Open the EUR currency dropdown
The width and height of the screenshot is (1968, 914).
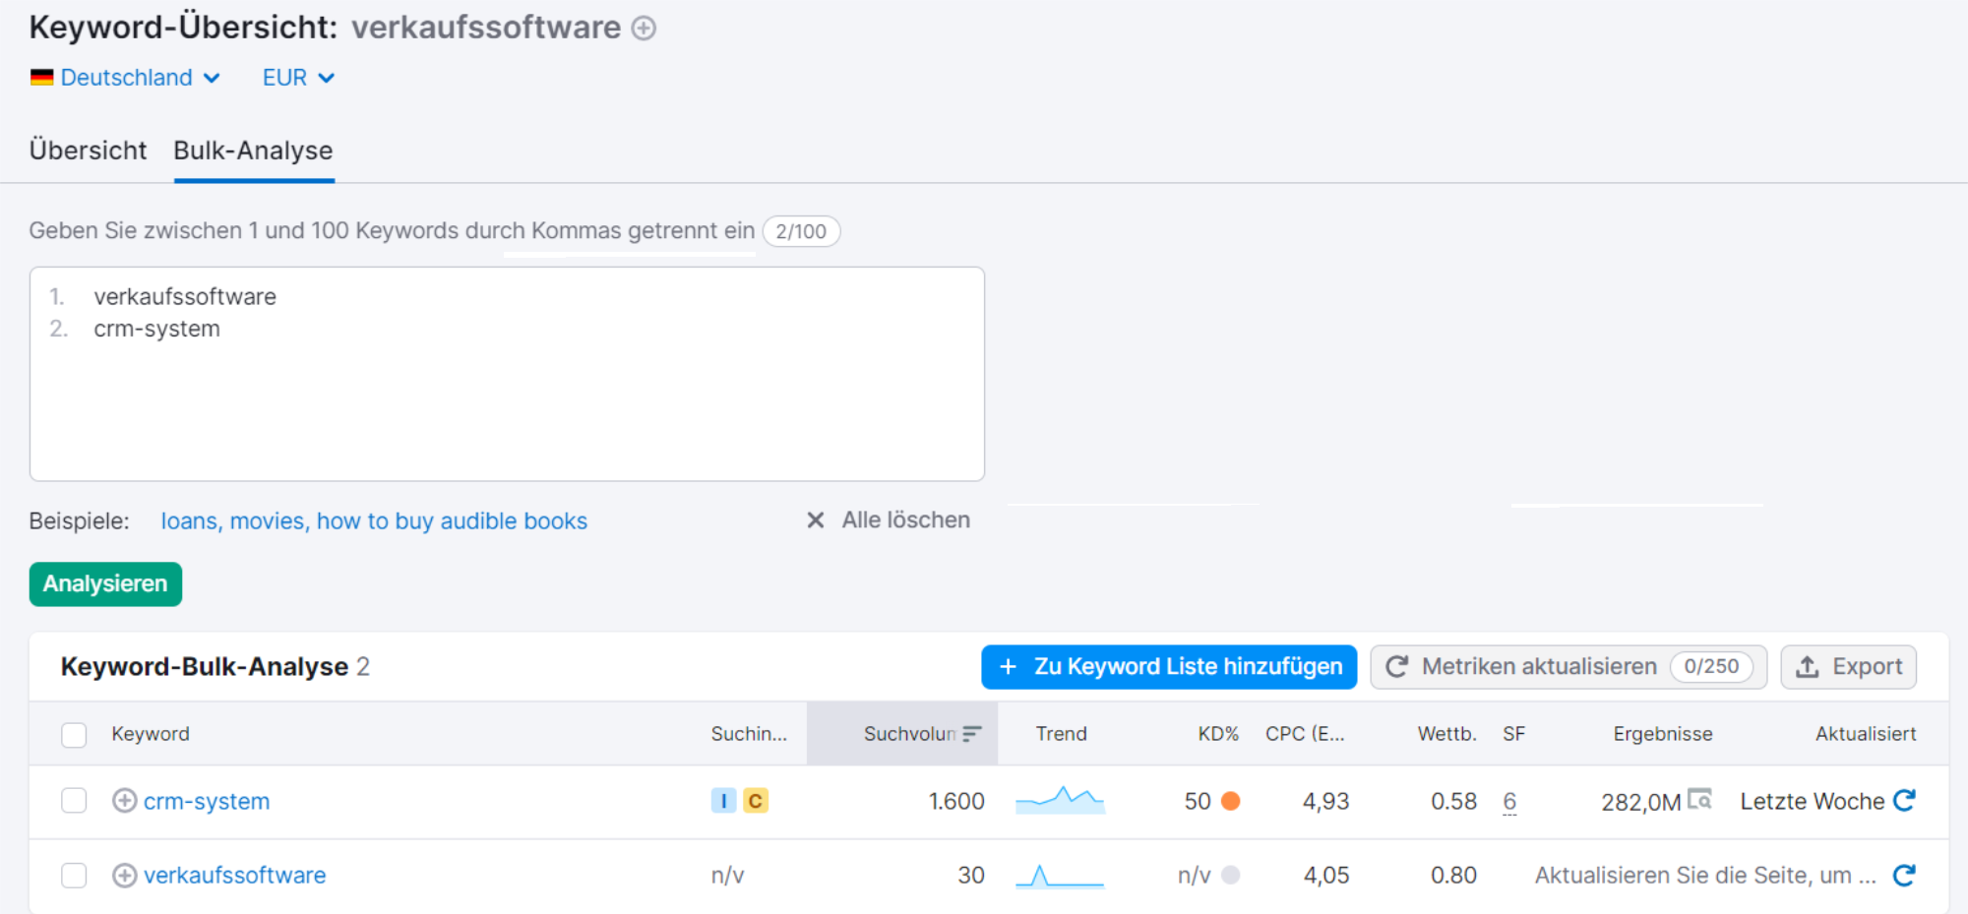298,78
